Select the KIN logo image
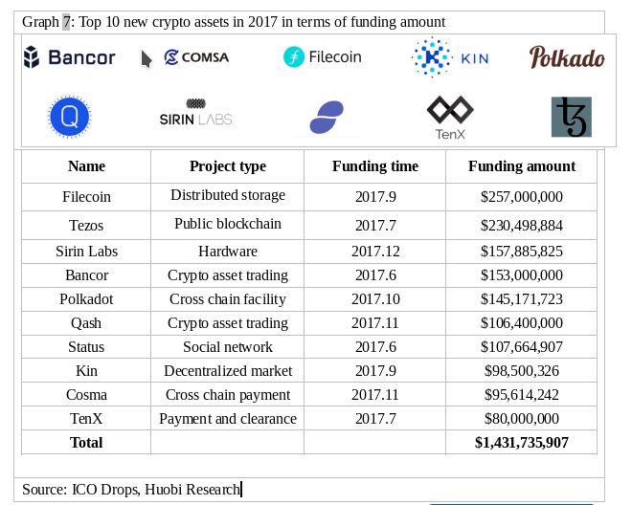Image resolution: width=632 pixels, height=505 pixels. (x=450, y=57)
